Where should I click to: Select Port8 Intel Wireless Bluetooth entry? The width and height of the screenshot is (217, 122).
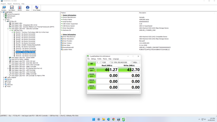click(28, 45)
